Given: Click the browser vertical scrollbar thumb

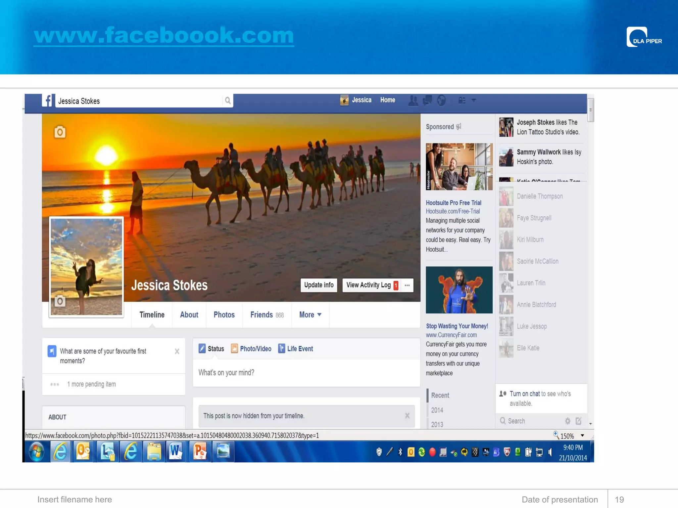Looking at the screenshot, I should [x=591, y=110].
